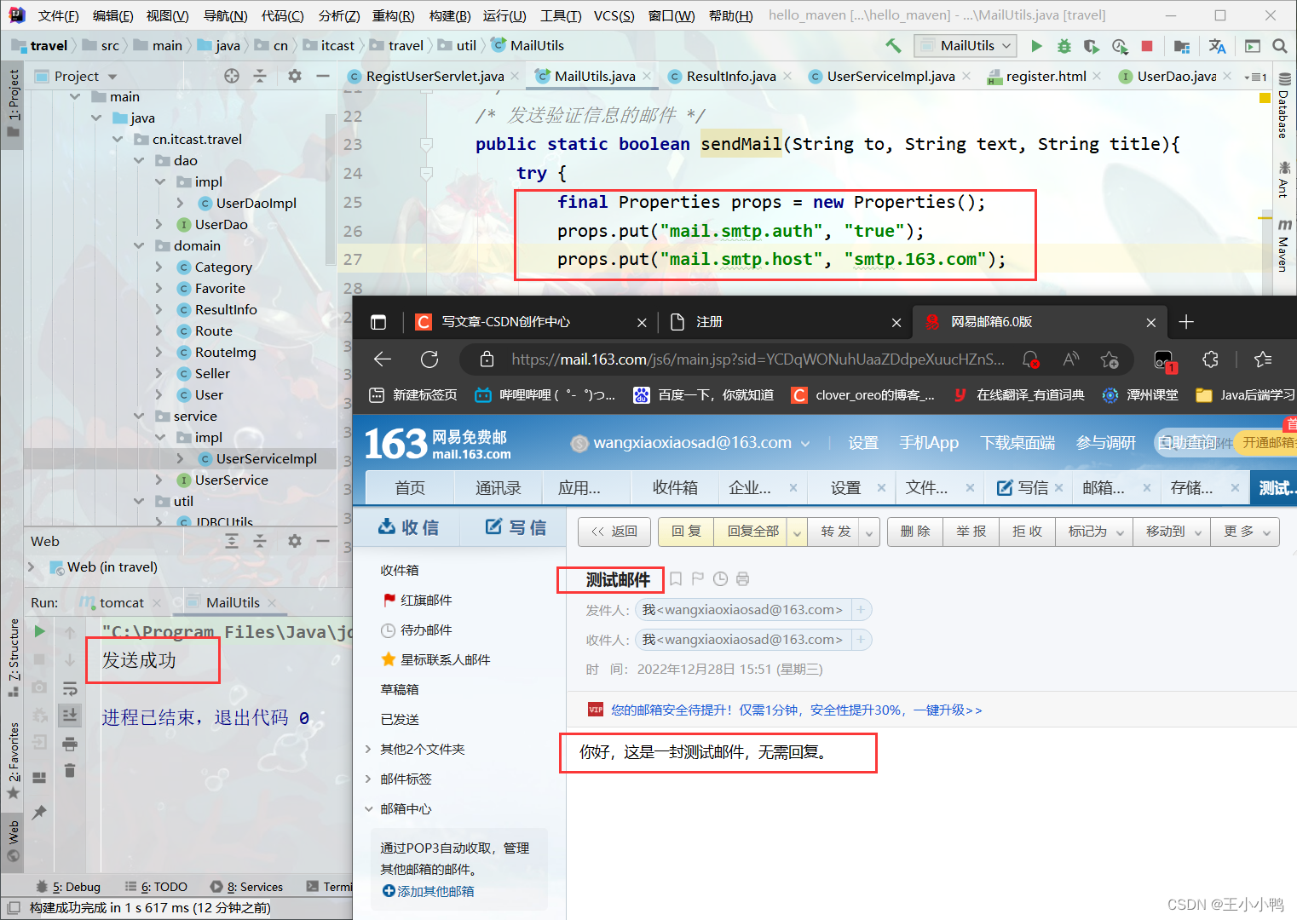The height and width of the screenshot is (920, 1297).
Task: Open 标记为 dropdown
Action: coord(1095,532)
